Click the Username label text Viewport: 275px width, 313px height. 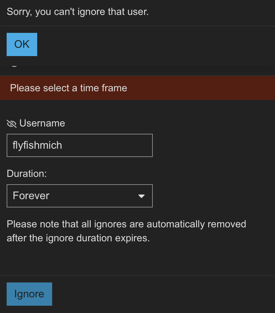42,123
